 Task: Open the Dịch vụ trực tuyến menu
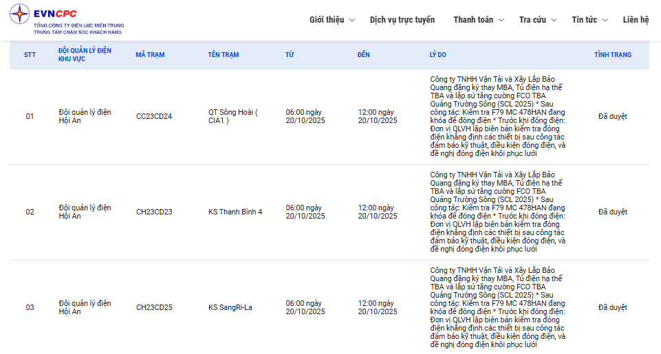point(402,20)
